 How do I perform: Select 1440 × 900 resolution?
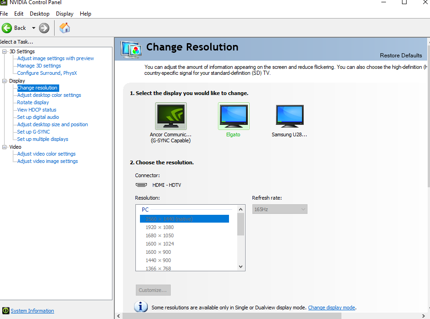click(158, 260)
